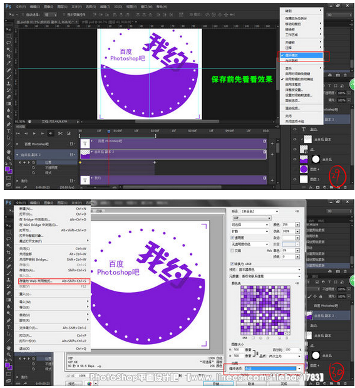Click the render video arrow icon below the timeline
The image size is (355, 388).
[x=25, y=187]
